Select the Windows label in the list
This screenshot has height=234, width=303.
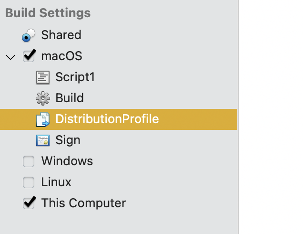point(67,161)
